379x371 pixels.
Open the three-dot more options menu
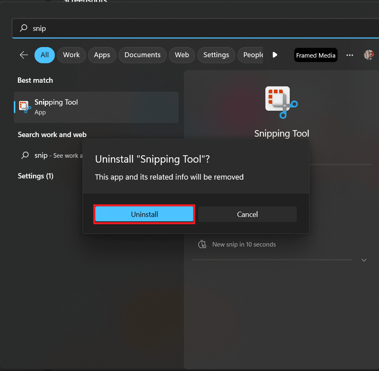pos(349,55)
